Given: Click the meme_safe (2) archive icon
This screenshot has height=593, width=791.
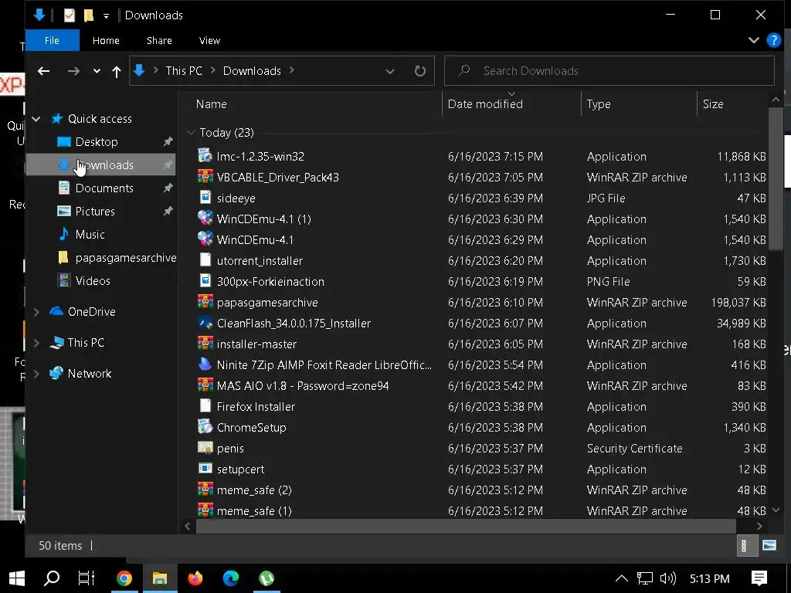Looking at the screenshot, I should coord(205,489).
